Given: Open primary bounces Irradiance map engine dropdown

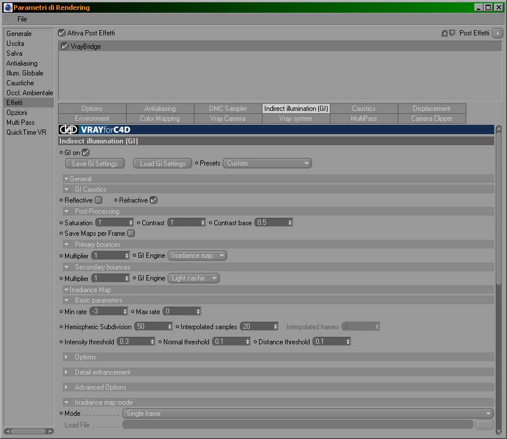Looking at the screenshot, I should click(197, 256).
